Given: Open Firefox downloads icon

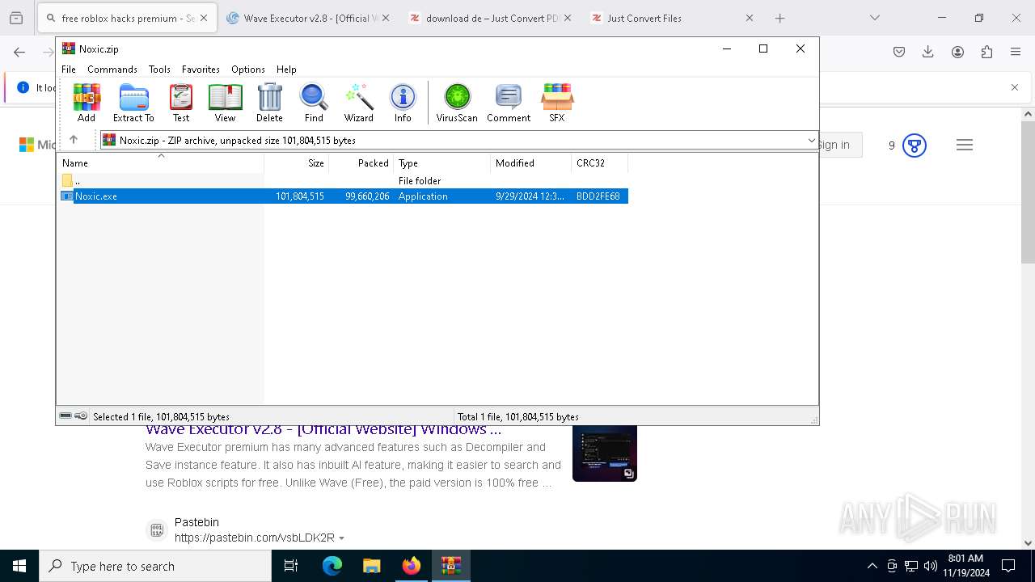Looking at the screenshot, I should coord(928,52).
